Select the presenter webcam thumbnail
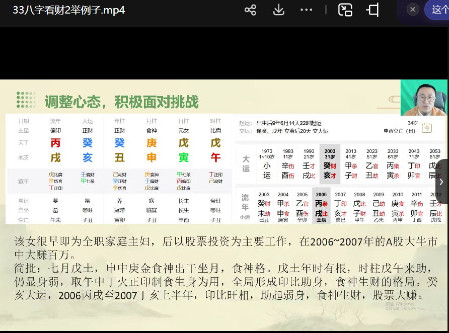Screen dimensions: 449x333 point(423,98)
